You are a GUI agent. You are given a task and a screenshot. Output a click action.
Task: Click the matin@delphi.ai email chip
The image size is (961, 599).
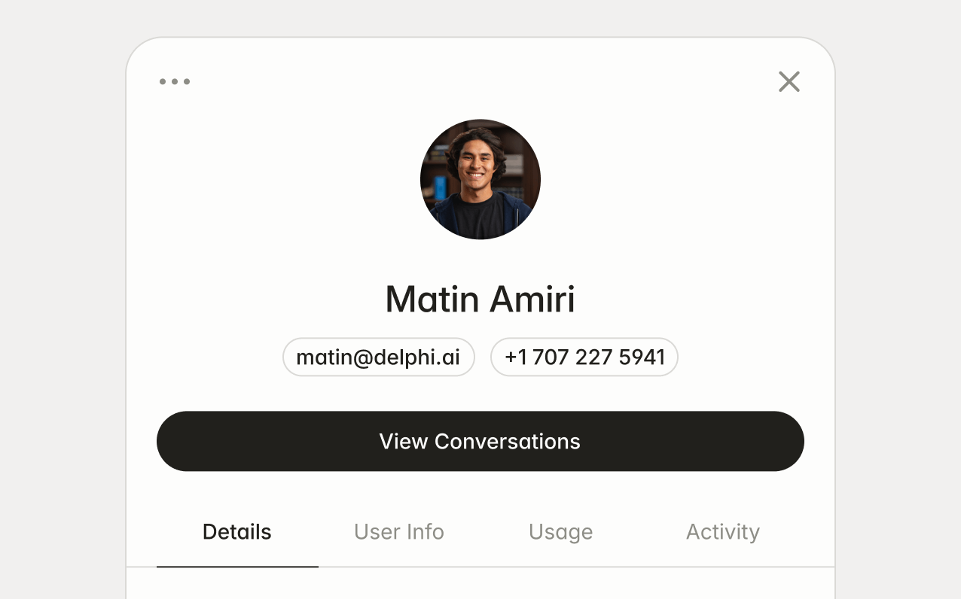point(378,357)
